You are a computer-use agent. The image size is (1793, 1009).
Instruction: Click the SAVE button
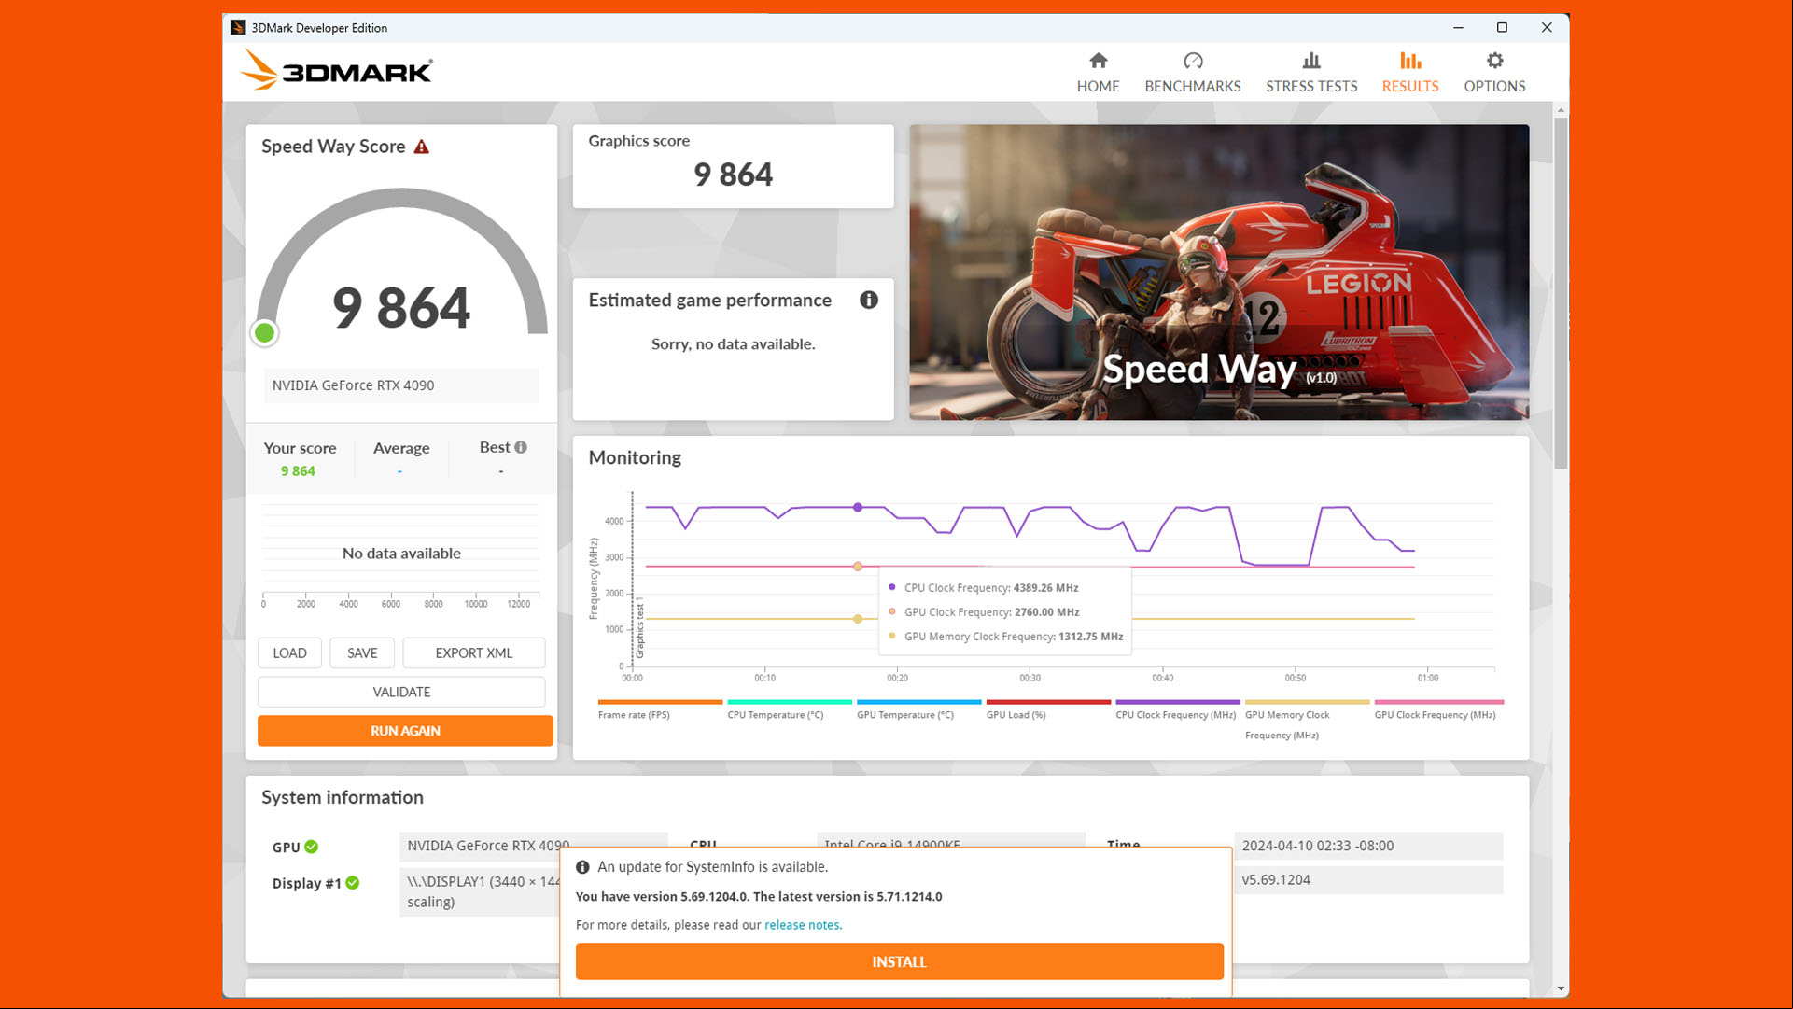click(x=362, y=652)
